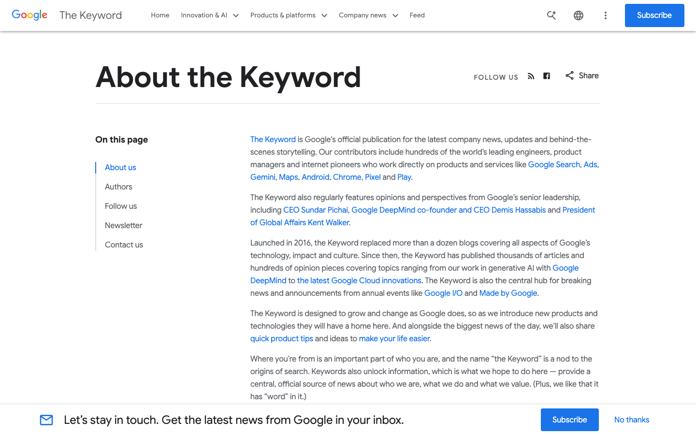Open the Chrome link
The image size is (696, 435).
(x=347, y=177)
